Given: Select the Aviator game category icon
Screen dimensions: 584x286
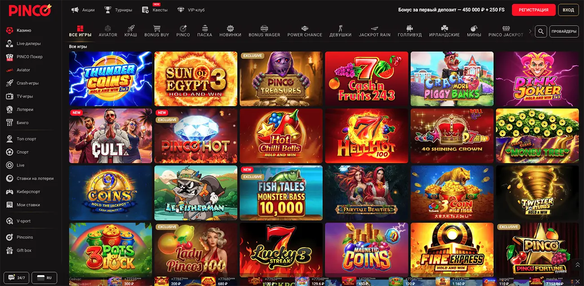Looking at the screenshot, I should 108,28.
